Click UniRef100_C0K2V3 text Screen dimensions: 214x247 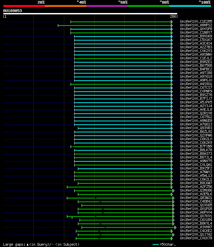tap(196, 51)
